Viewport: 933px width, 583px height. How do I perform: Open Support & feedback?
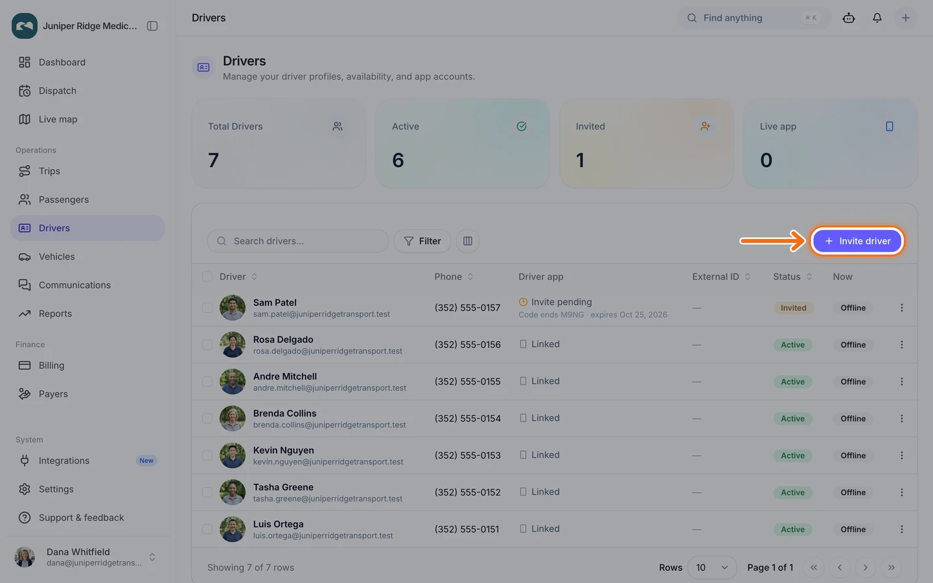87,518
